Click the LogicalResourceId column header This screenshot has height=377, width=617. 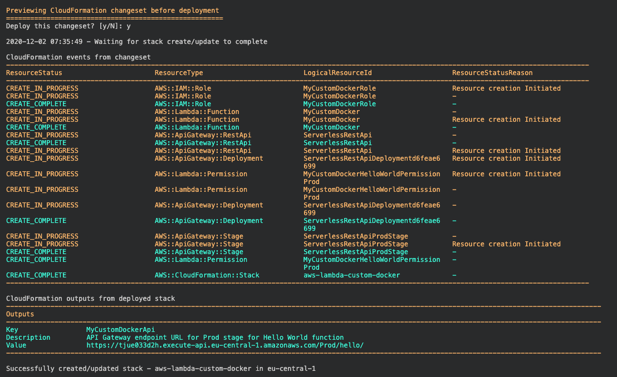(337, 73)
